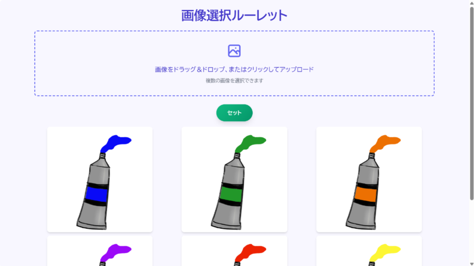Choose the red paint tube card
Viewport: 474px width, 266px height.
(234, 251)
